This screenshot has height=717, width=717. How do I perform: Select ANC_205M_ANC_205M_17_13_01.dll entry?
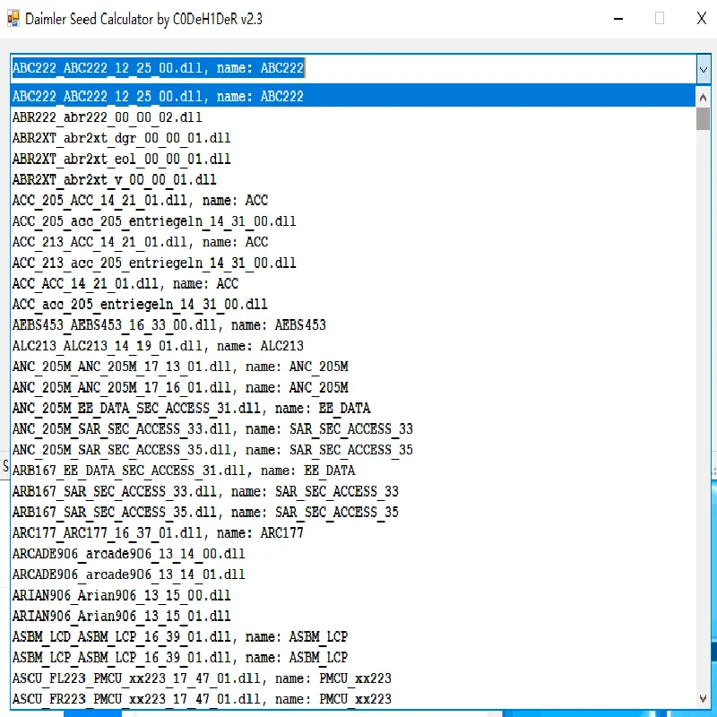(352, 367)
